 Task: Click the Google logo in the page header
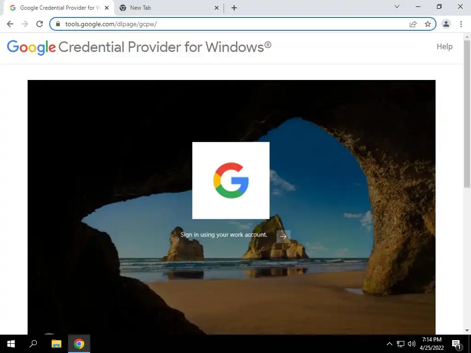pyautogui.click(x=32, y=47)
